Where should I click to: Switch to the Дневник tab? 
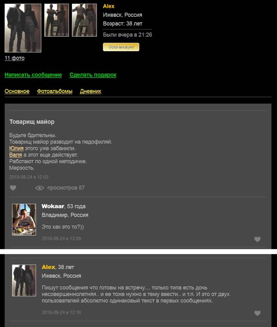[x=90, y=91]
